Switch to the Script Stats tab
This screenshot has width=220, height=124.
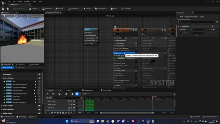[106, 90]
